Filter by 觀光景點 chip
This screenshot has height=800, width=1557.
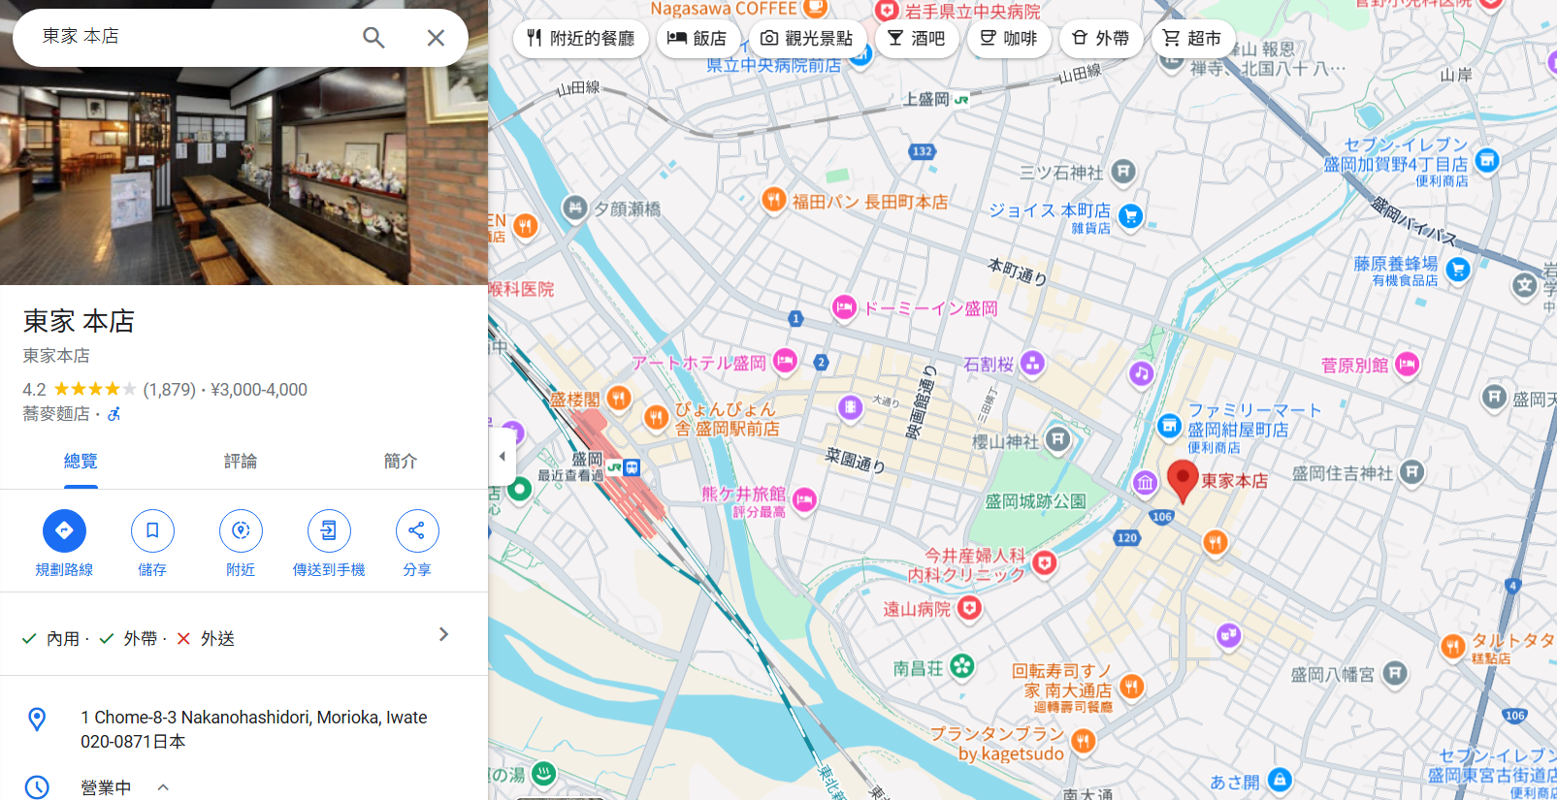click(807, 39)
